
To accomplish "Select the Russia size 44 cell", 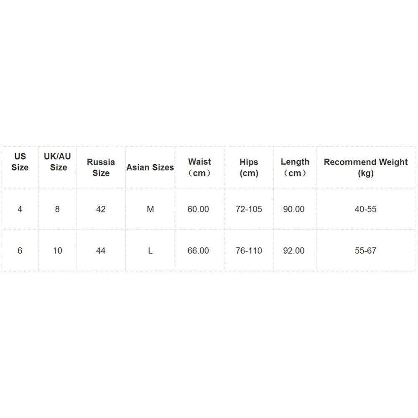I will (x=101, y=251).
